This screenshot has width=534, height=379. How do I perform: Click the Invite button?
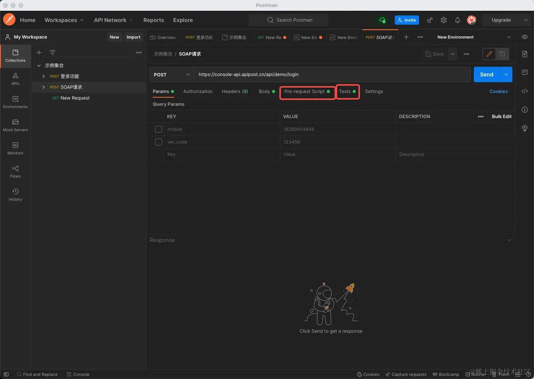pyautogui.click(x=407, y=20)
